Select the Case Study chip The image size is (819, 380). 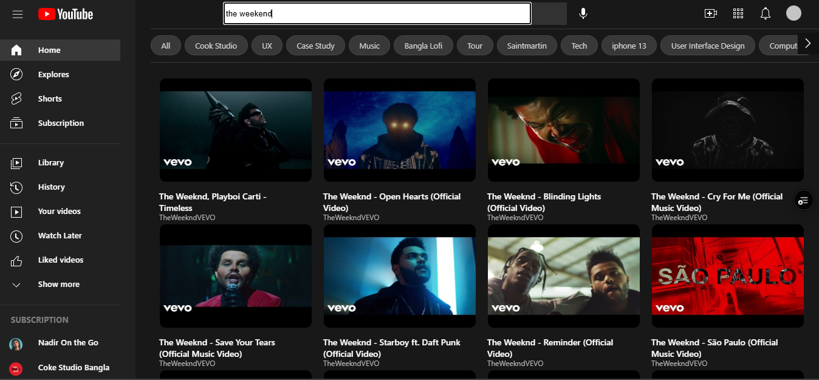[x=316, y=46]
